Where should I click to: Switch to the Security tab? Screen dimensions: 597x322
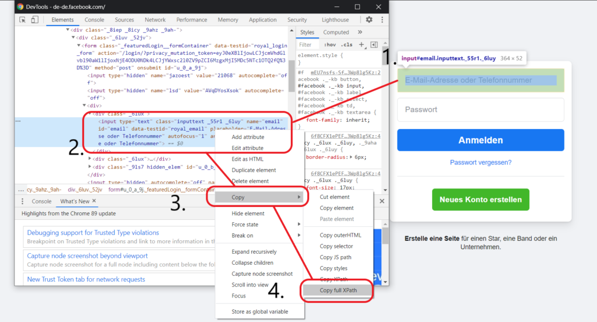(x=297, y=20)
